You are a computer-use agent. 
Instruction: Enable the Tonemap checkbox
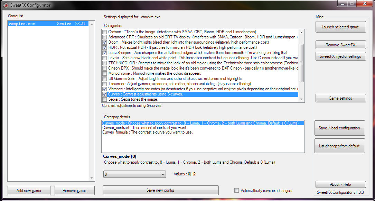pos(104,84)
